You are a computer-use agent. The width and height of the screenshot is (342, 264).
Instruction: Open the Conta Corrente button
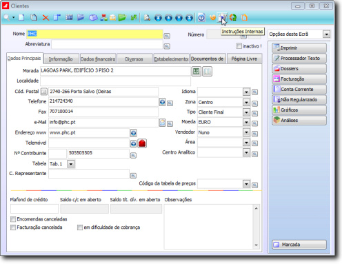pos(299,89)
